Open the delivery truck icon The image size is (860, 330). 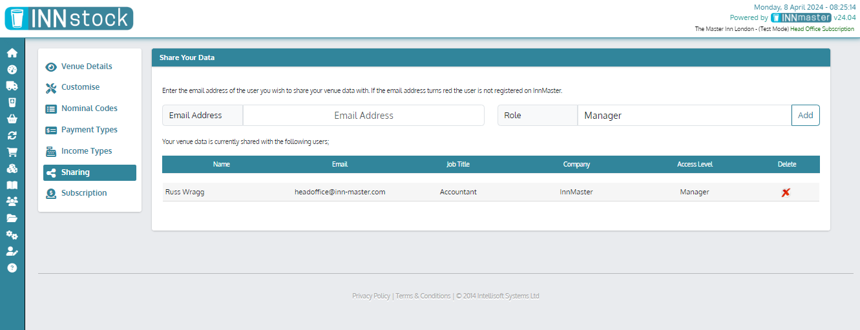12,86
